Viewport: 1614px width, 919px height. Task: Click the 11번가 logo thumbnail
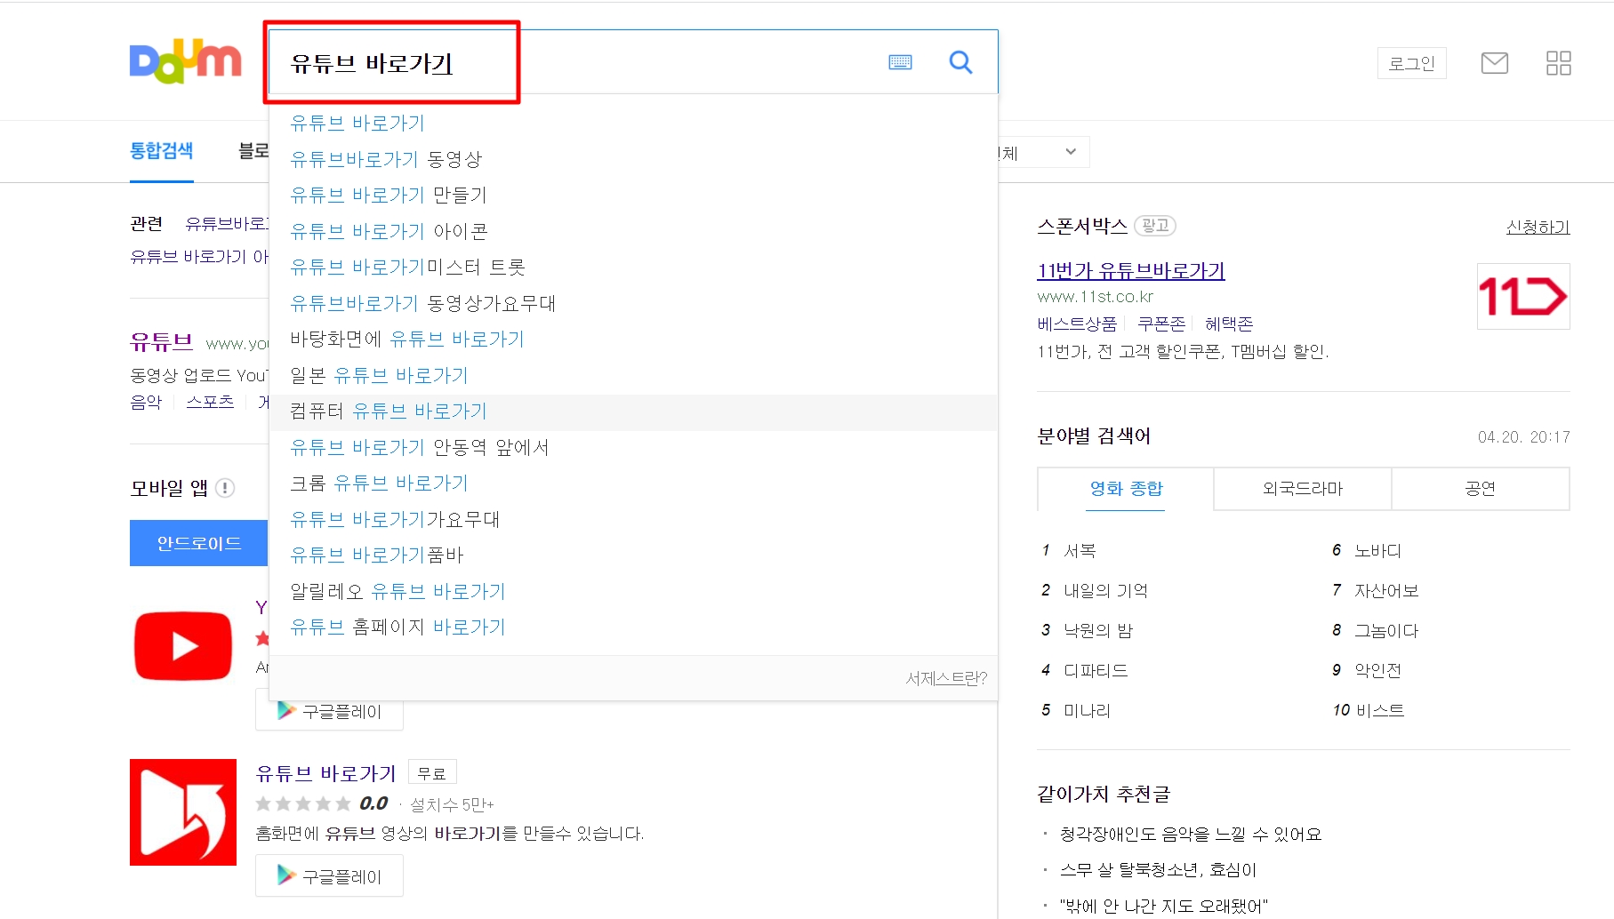[x=1522, y=296]
